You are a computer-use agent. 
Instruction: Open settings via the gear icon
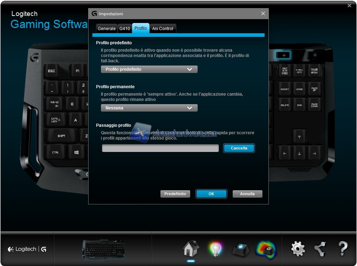point(298,249)
